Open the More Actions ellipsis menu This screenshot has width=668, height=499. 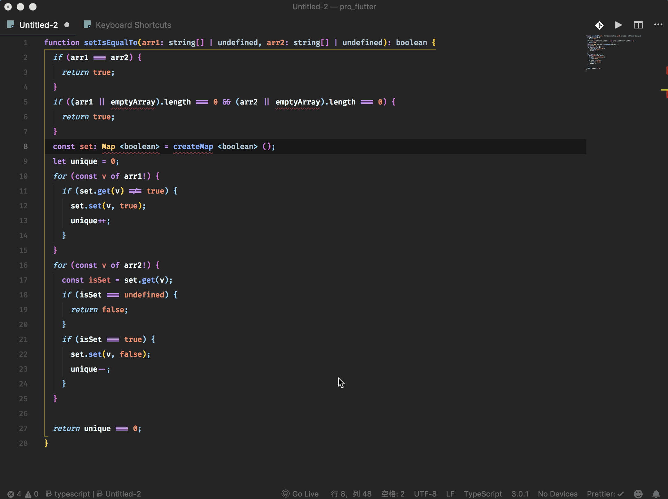(x=658, y=25)
